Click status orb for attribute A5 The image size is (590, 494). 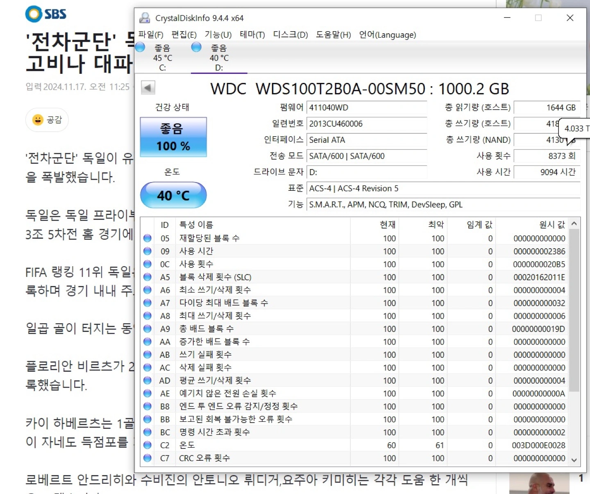tap(147, 277)
